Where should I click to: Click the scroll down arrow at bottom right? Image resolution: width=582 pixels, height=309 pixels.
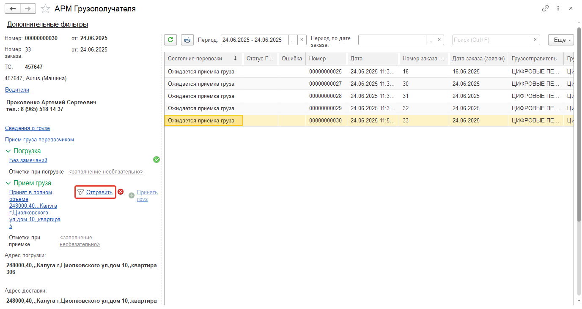coord(579,301)
